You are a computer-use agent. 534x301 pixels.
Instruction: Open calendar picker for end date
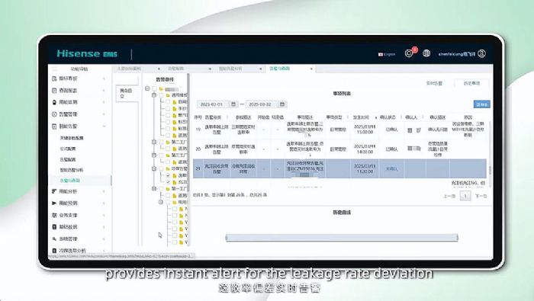tap(282, 104)
